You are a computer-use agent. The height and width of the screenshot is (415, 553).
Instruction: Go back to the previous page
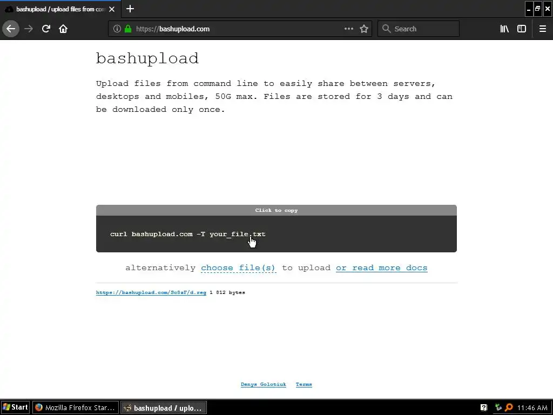coord(11,29)
